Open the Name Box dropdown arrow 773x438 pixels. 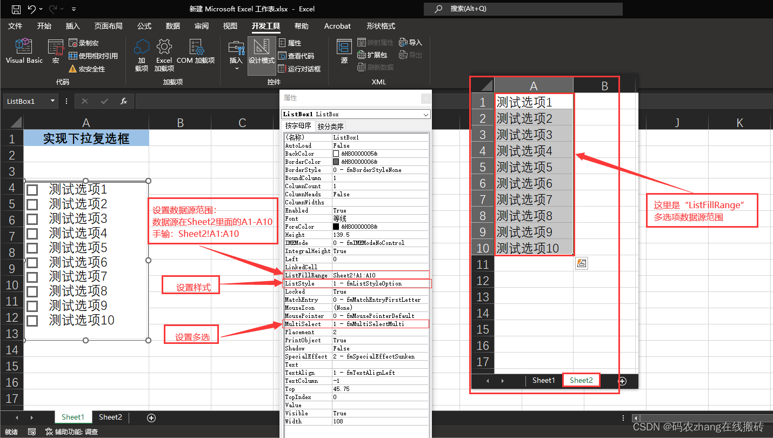pos(52,101)
